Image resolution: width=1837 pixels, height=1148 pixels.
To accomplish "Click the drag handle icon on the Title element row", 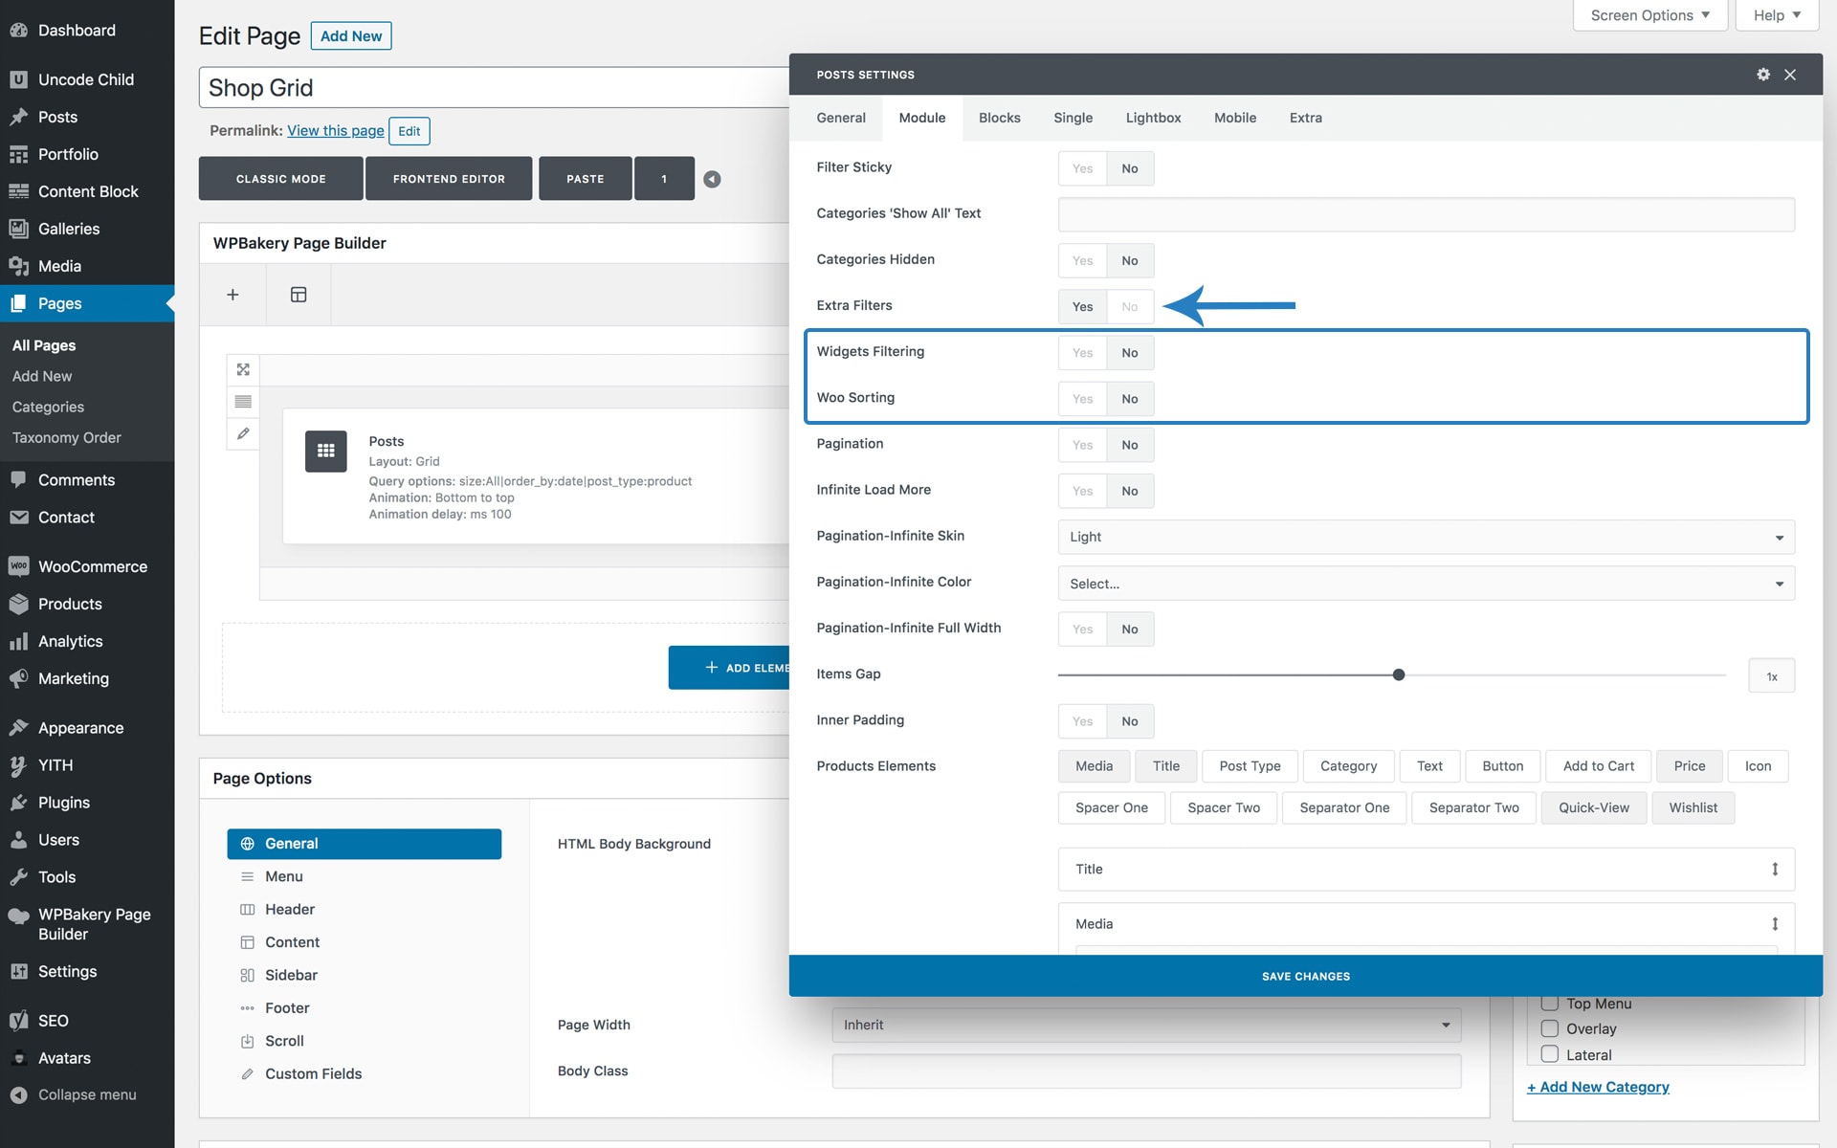I will click(x=1774, y=869).
